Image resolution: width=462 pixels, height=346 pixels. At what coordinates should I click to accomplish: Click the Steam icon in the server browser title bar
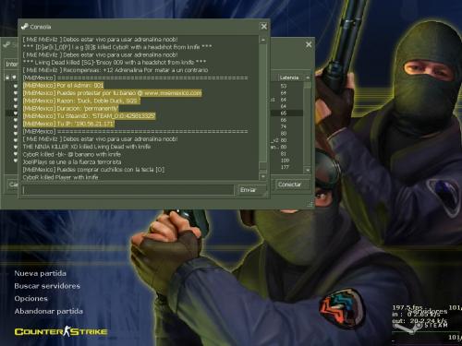point(6,44)
